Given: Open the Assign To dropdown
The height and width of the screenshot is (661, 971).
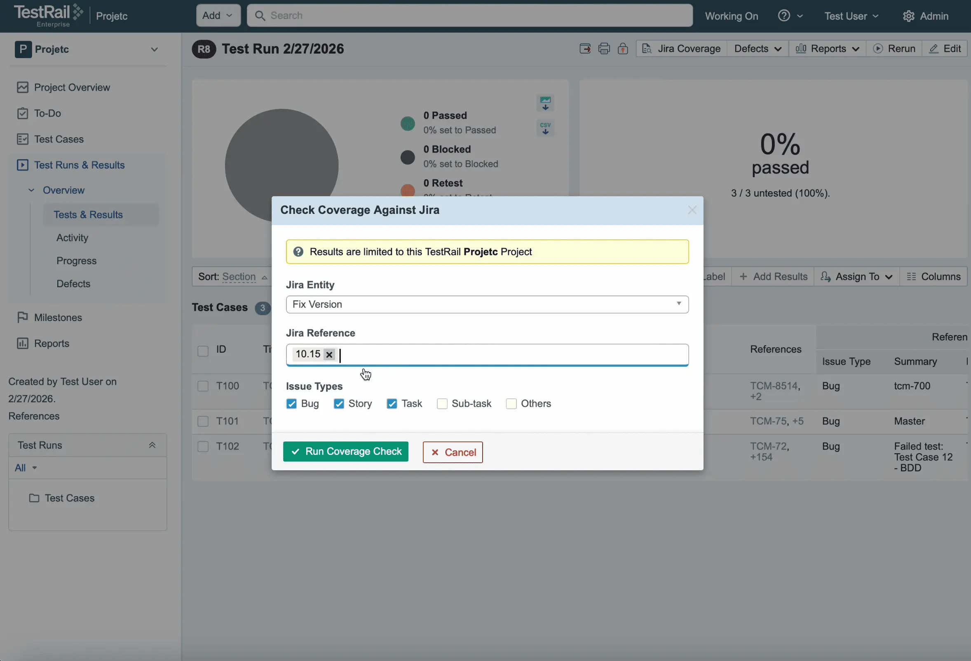Looking at the screenshot, I should click(x=856, y=277).
